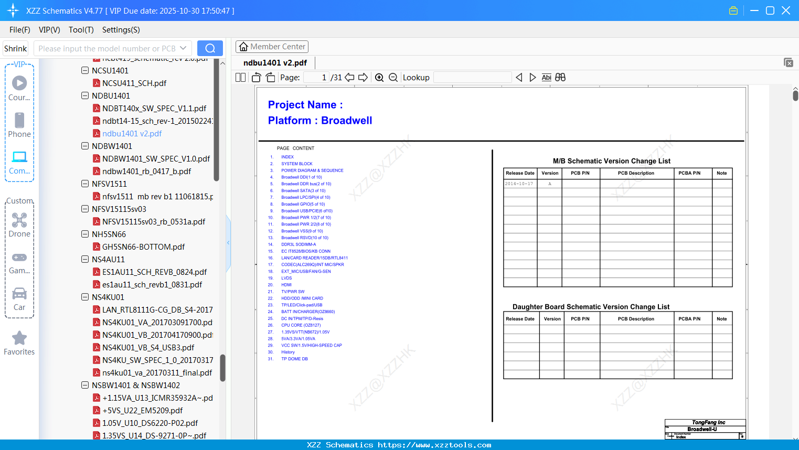Screen dimensions: 799x450
Task: Open NS4KU01_VB_S4_USB3.pdf file
Action: (148, 347)
